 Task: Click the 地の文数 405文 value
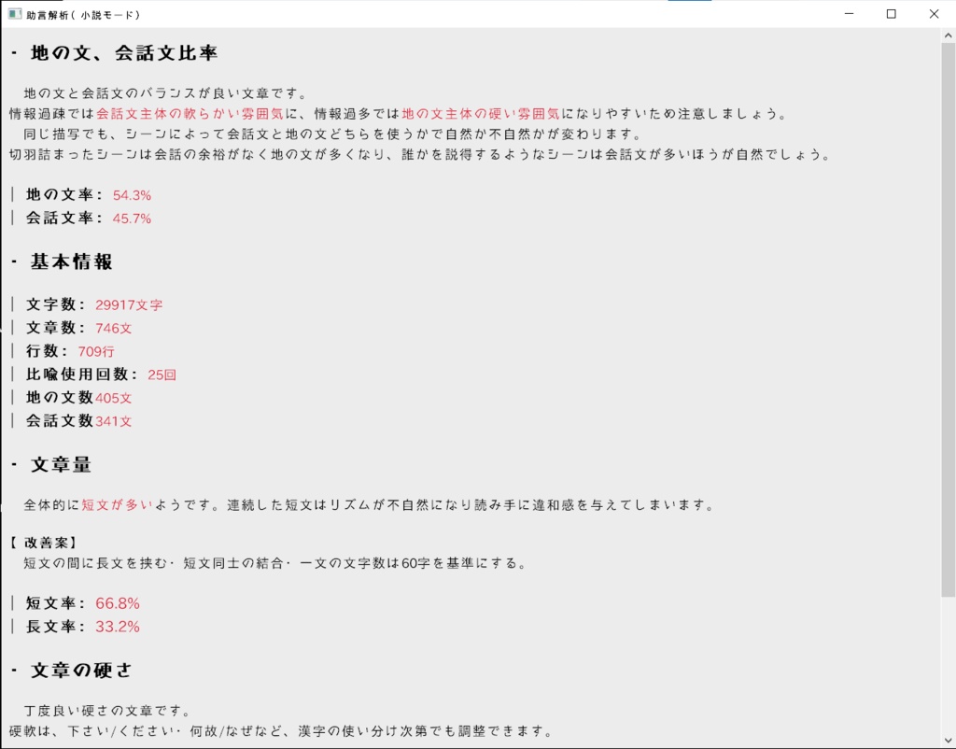[x=111, y=398]
